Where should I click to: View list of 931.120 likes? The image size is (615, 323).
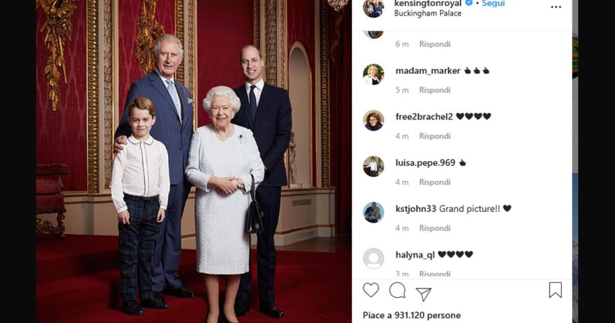(x=412, y=315)
